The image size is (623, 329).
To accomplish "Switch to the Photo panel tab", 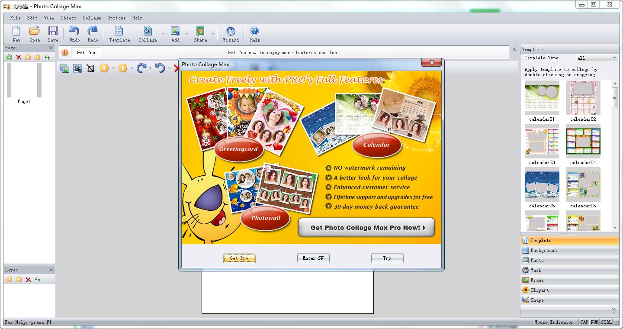I will coord(570,260).
